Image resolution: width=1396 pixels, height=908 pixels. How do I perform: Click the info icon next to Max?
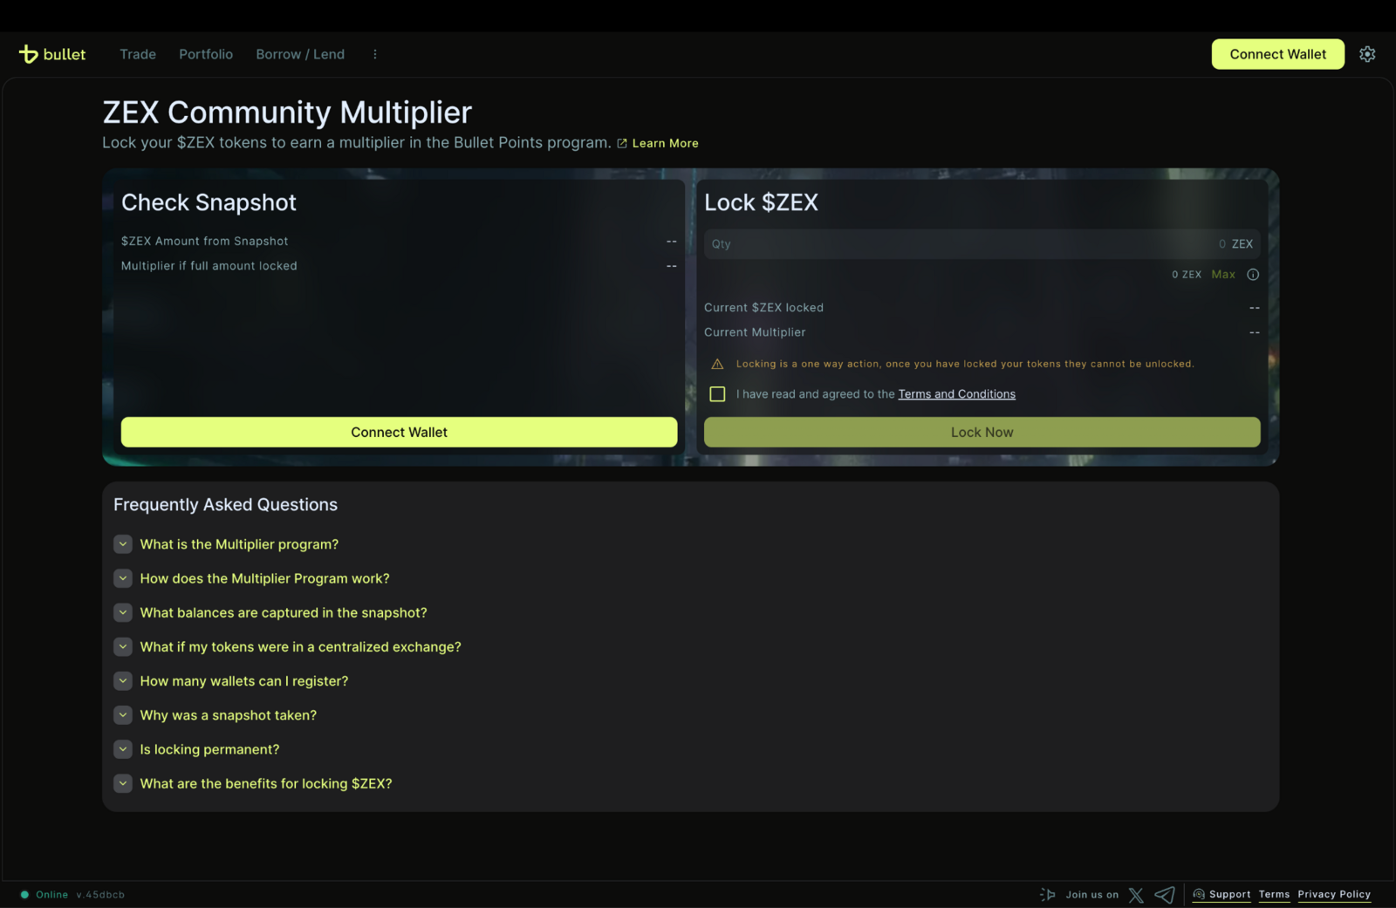click(1253, 275)
